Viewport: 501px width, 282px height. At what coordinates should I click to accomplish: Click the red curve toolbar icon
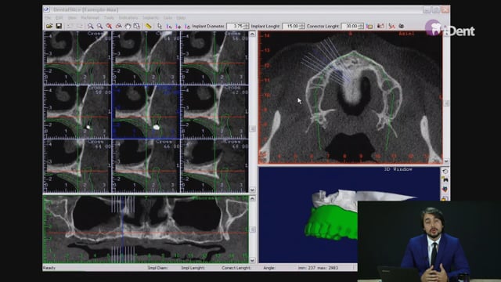point(391,26)
